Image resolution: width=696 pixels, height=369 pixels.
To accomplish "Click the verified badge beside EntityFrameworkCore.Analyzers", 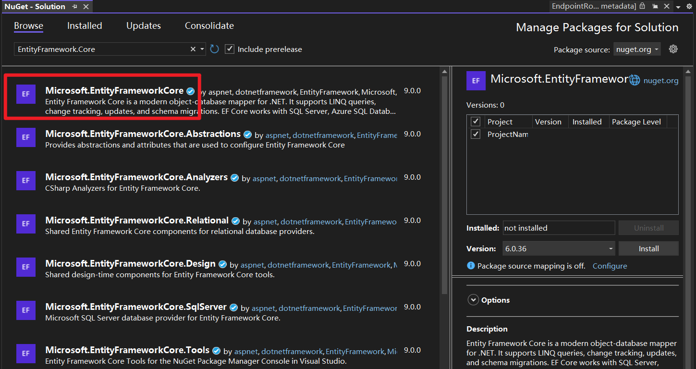I will (235, 178).
